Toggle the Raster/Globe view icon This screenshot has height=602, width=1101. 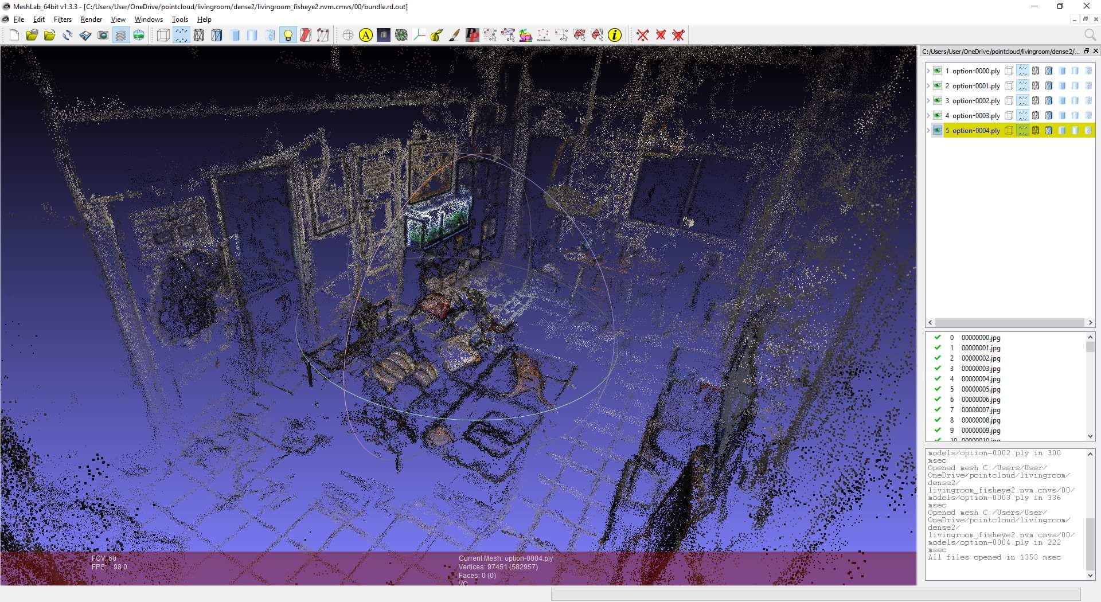pyautogui.click(x=139, y=36)
